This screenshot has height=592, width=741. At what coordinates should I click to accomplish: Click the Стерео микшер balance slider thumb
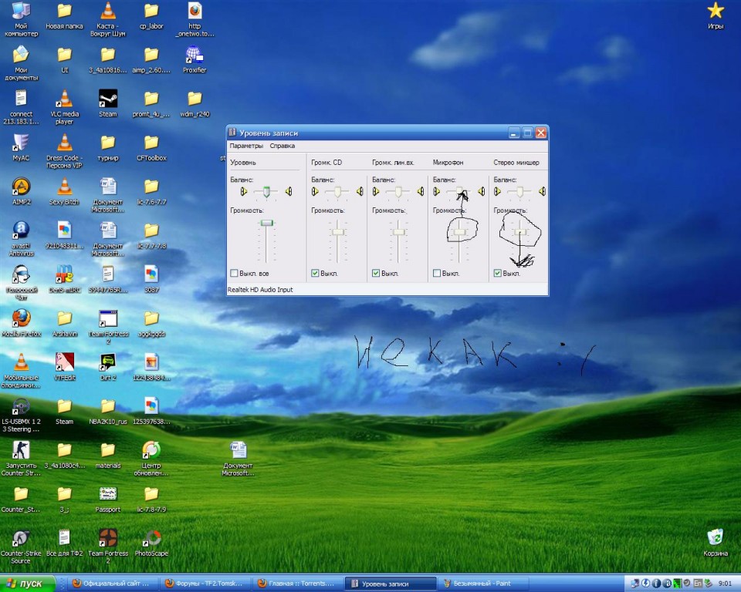click(519, 191)
